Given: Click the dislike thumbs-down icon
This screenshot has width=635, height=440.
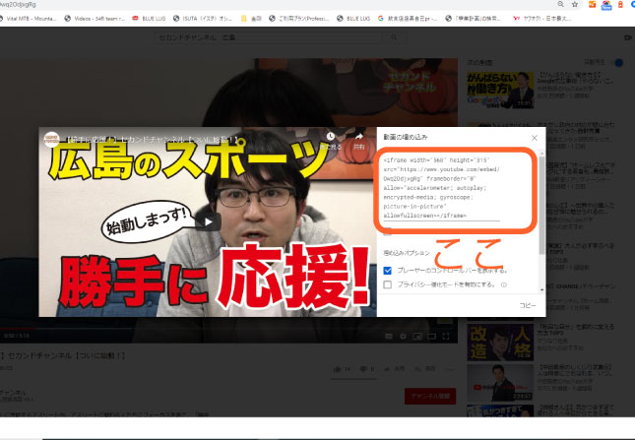Looking at the screenshot, I should [x=362, y=368].
